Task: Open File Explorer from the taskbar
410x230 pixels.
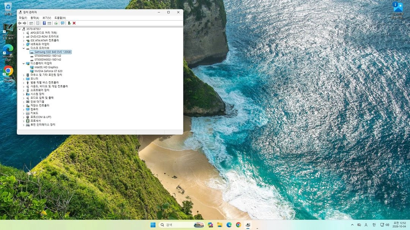Action: pos(220,225)
